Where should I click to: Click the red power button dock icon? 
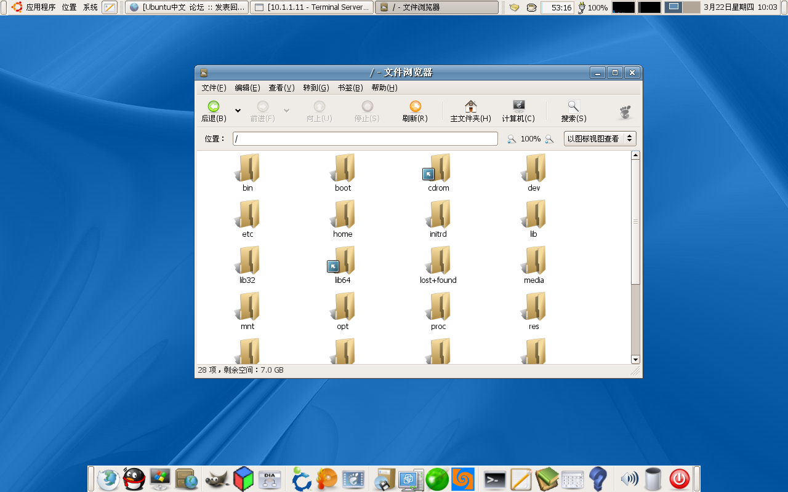coord(680,478)
